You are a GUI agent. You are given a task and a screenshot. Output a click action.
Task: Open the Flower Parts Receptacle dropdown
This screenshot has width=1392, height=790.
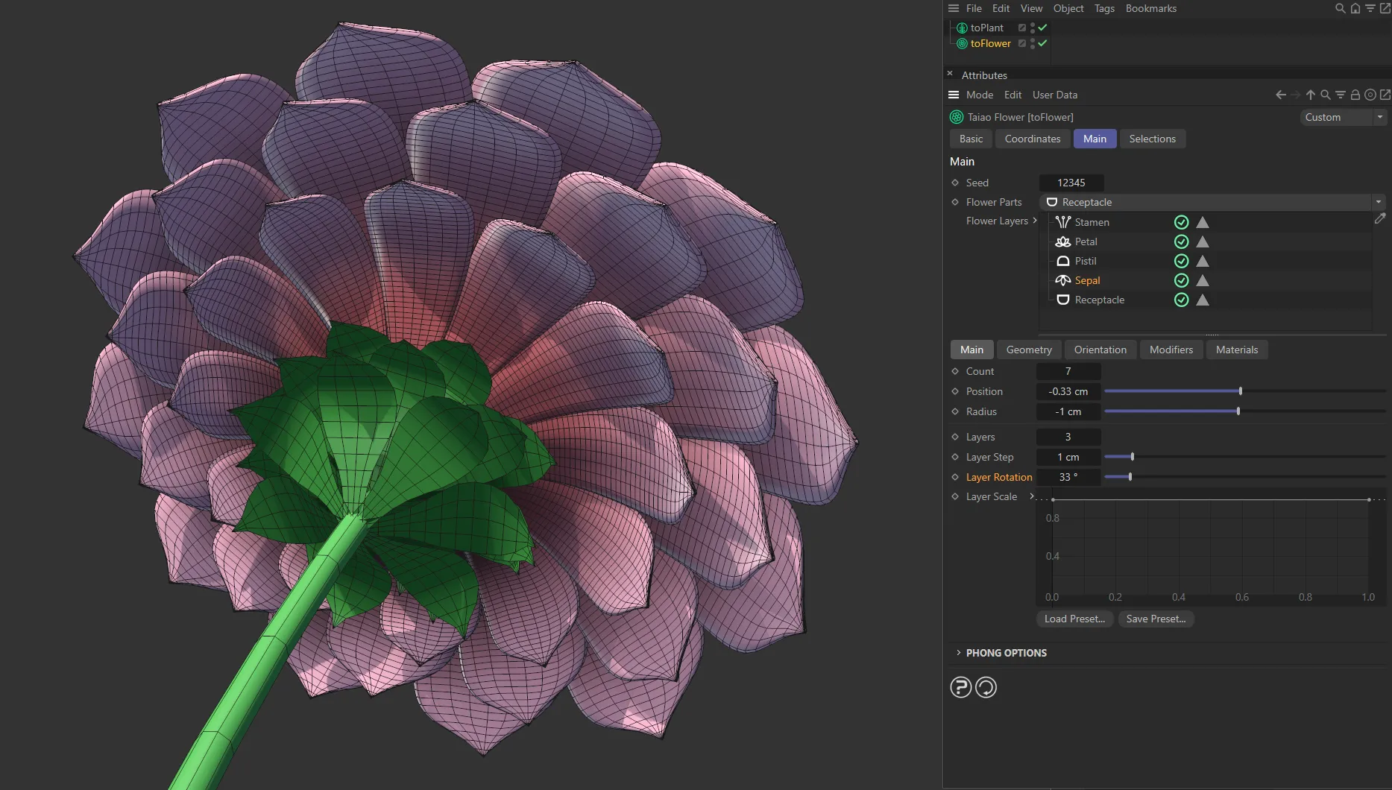1378,202
